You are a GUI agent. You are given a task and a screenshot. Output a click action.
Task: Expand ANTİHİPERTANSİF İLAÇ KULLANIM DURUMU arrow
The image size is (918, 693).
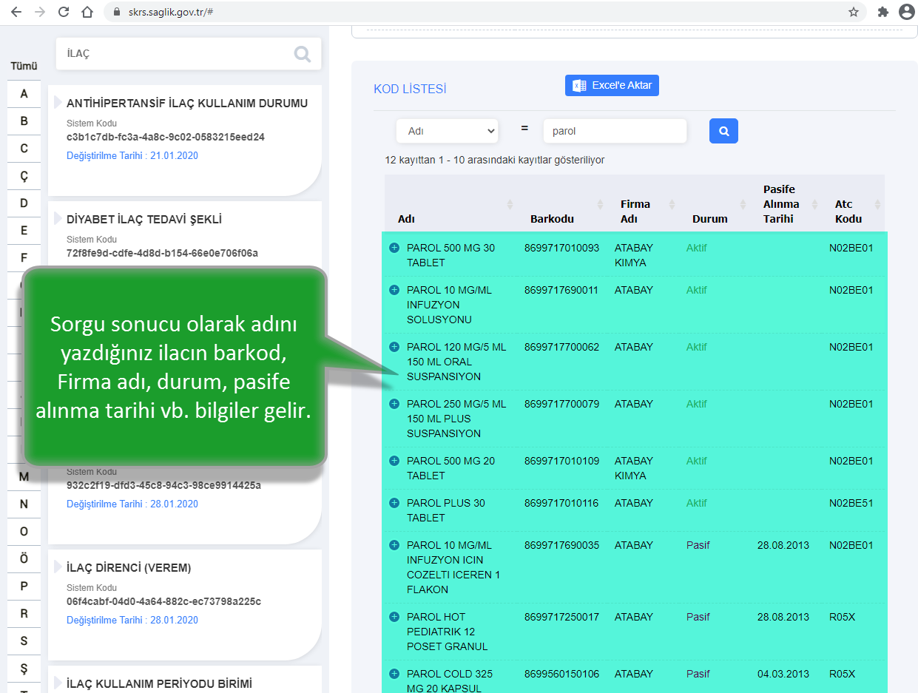[58, 103]
